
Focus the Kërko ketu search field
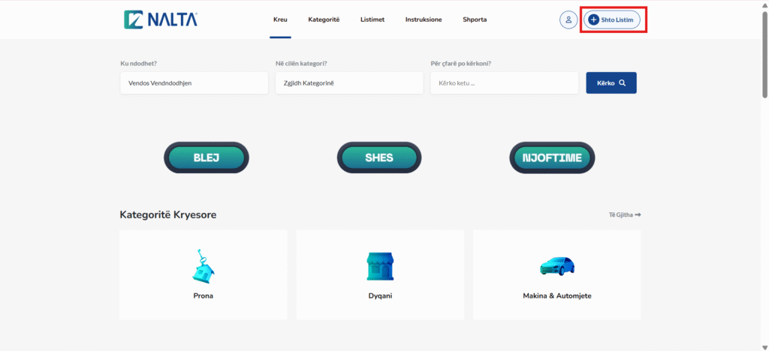tap(504, 83)
